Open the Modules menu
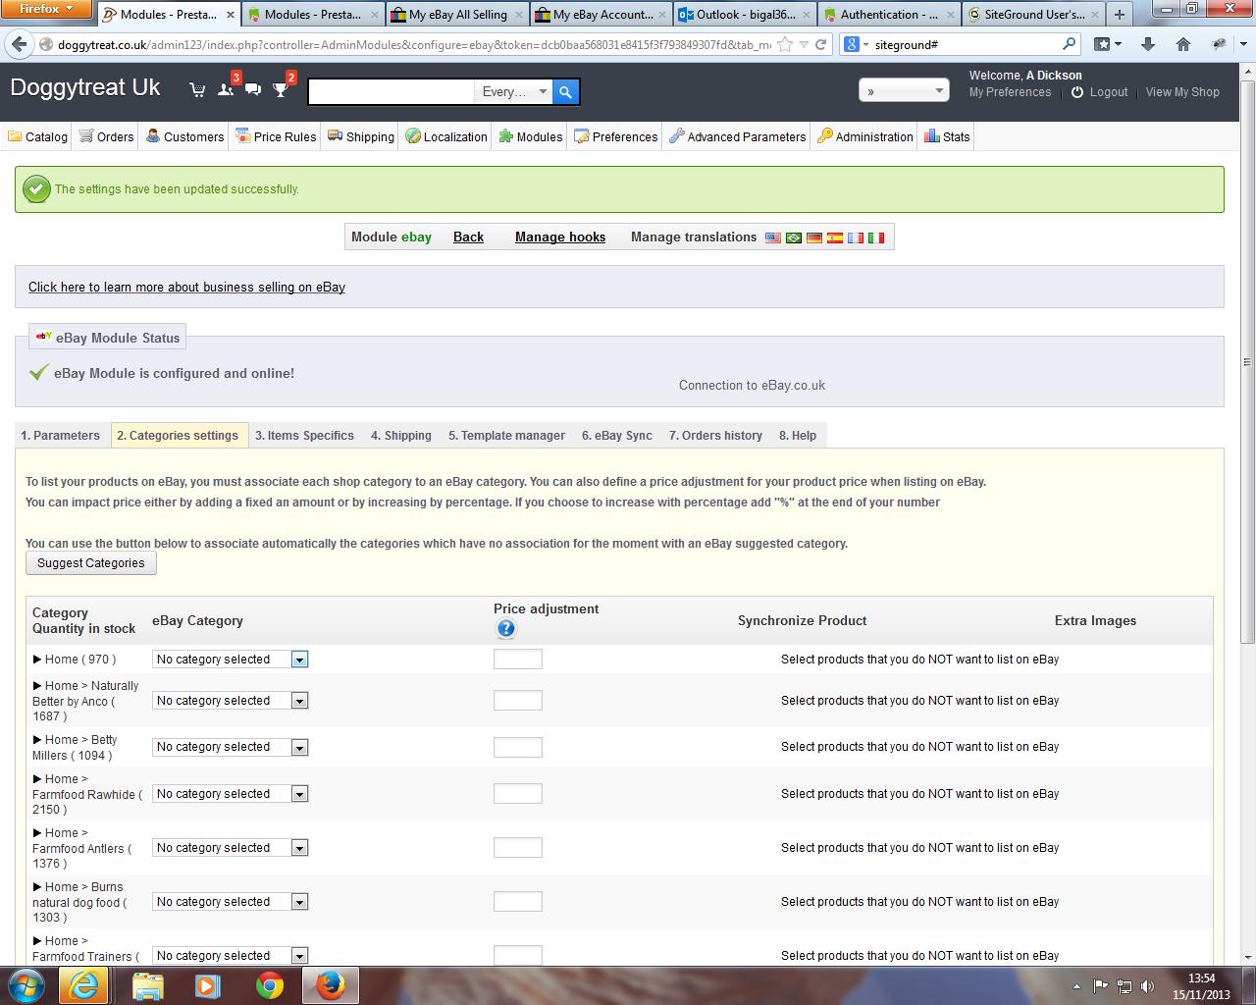Screen dimensions: 1256x1005 [531, 137]
